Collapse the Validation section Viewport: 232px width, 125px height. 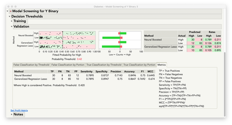tap(11, 27)
